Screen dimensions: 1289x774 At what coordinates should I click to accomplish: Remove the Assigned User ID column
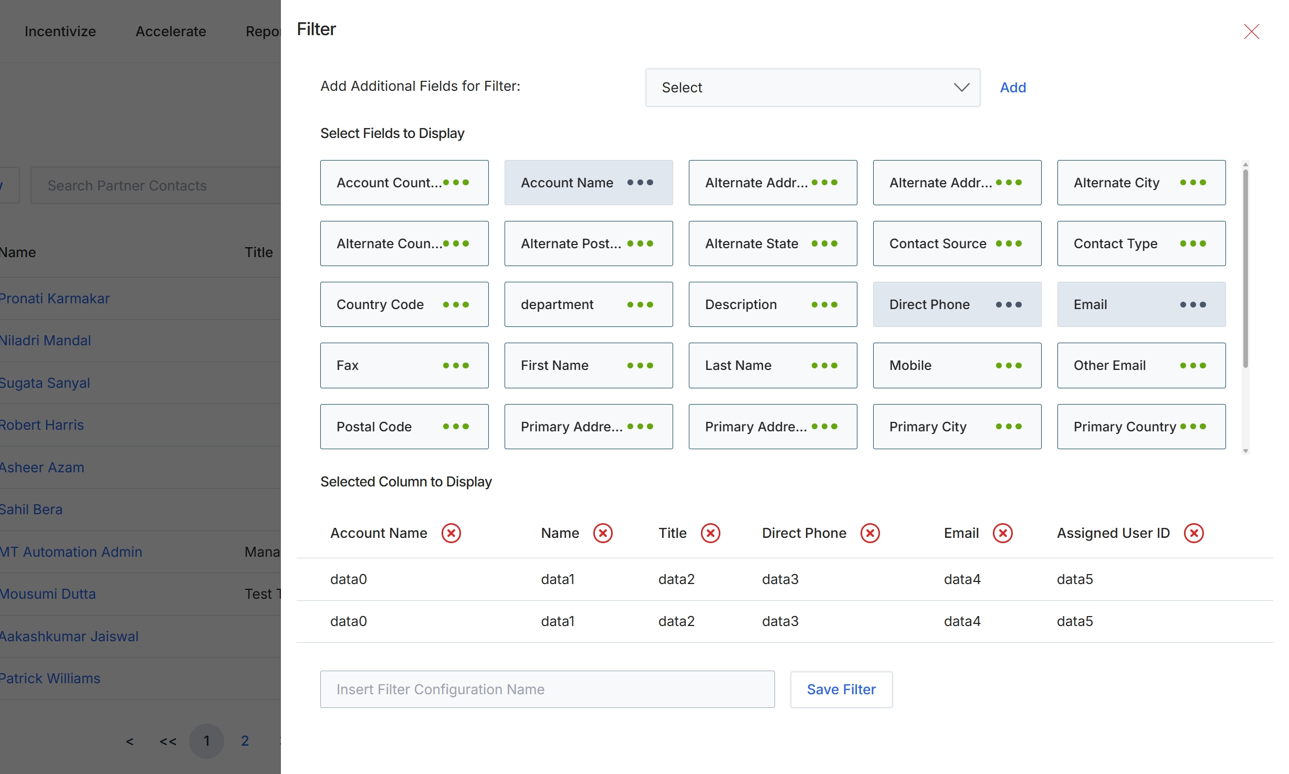pos(1193,533)
